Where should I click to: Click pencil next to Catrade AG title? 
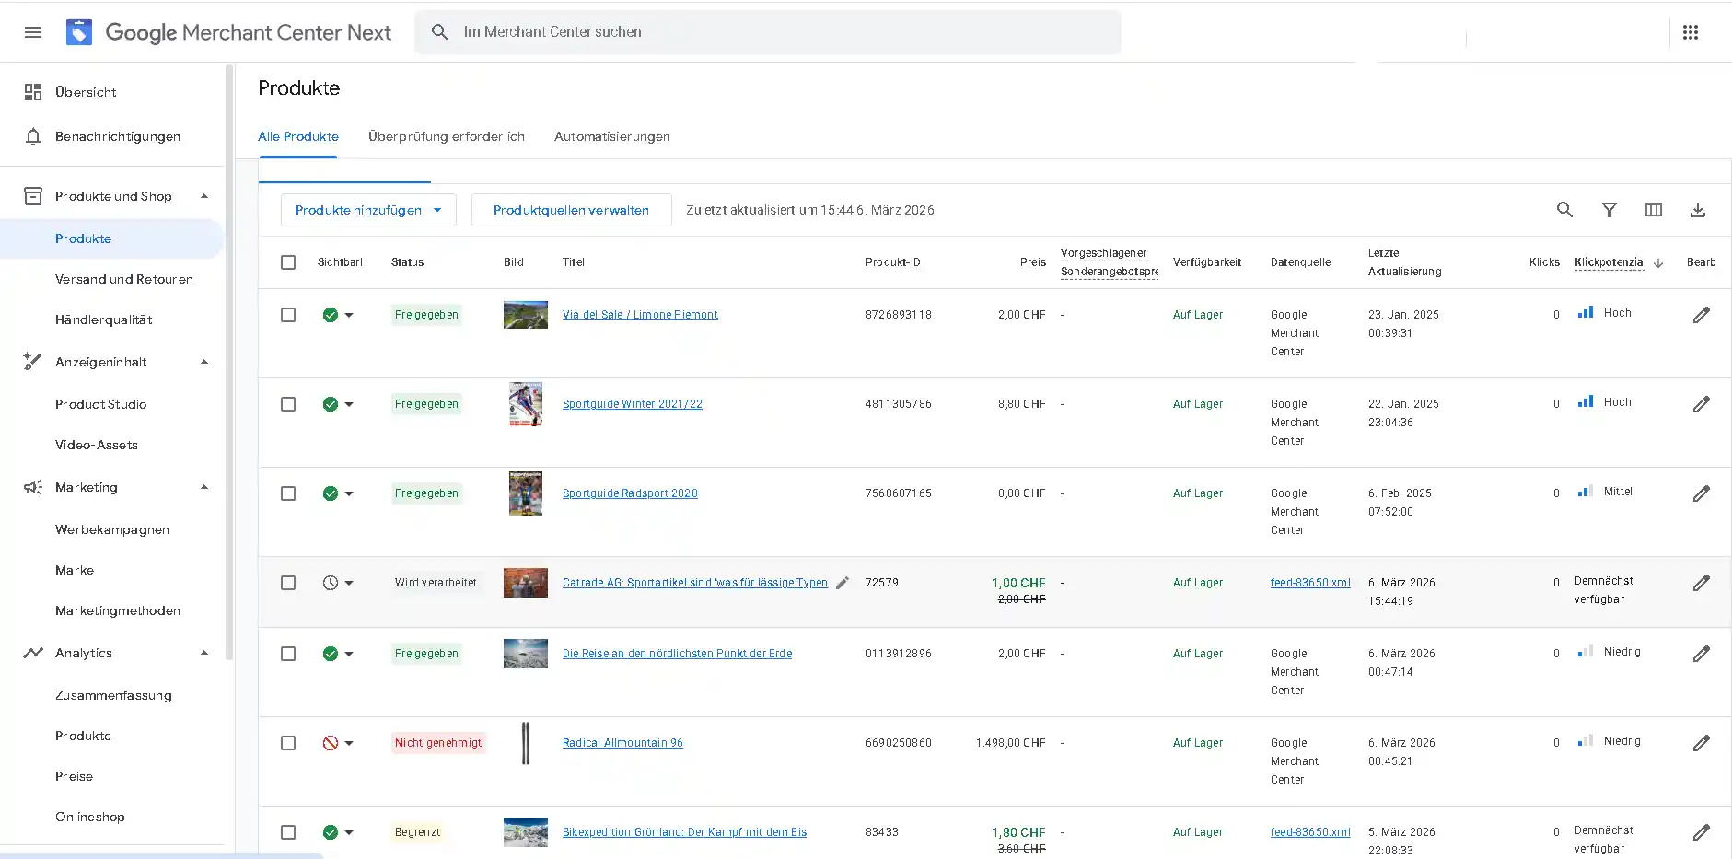[842, 583]
